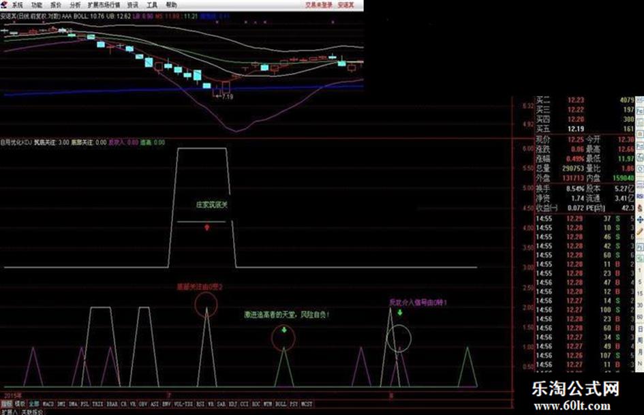Switch to the 全部 indicator tab

34,404
